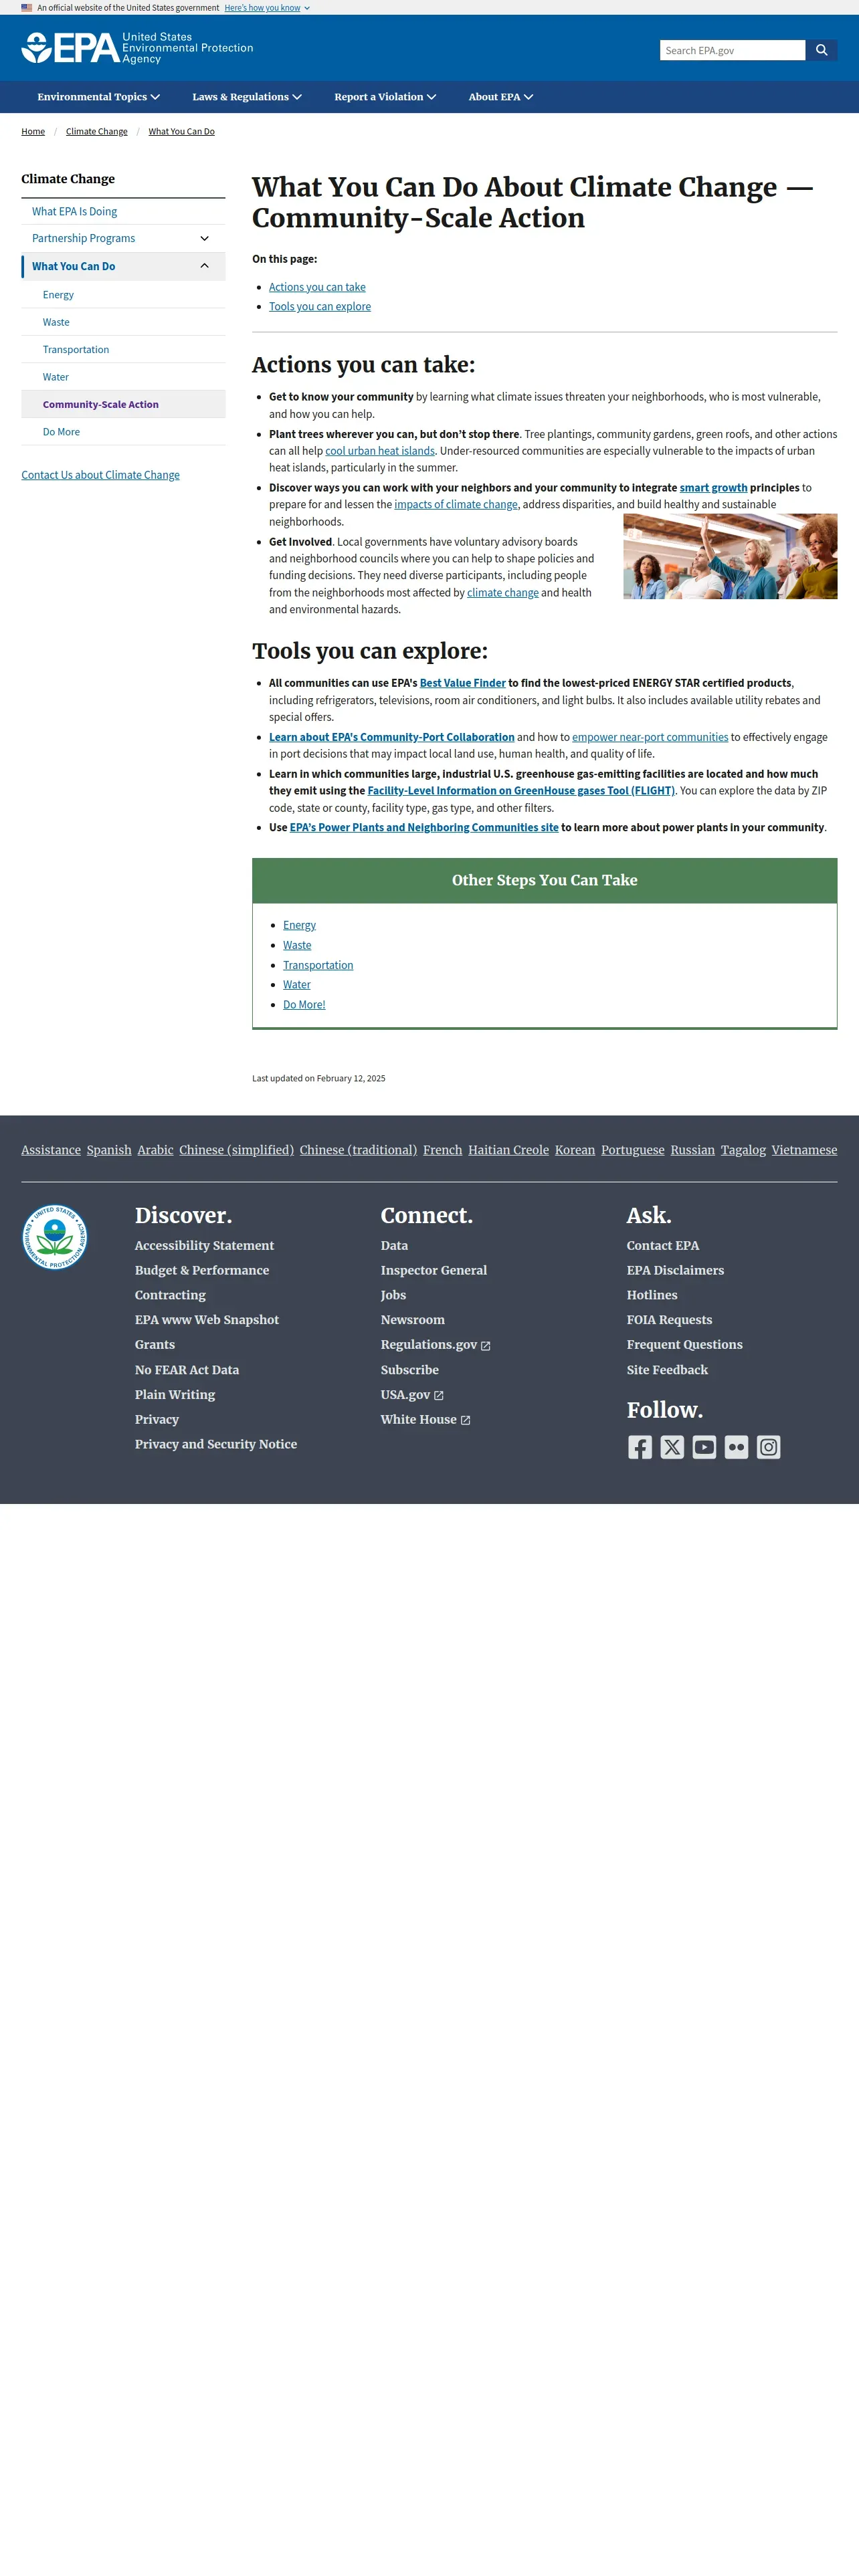Open Environmental Topics dropdown menu
859x2576 pixels.
(99, 97)
